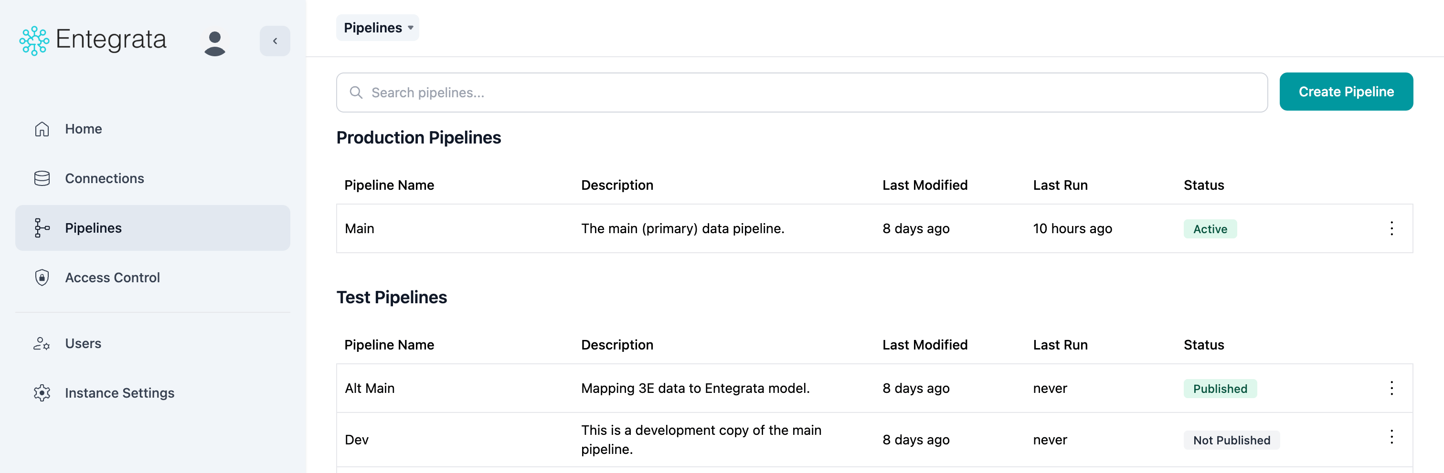
Task: Click Last Modified header in Production table
Action: (924, 185)
